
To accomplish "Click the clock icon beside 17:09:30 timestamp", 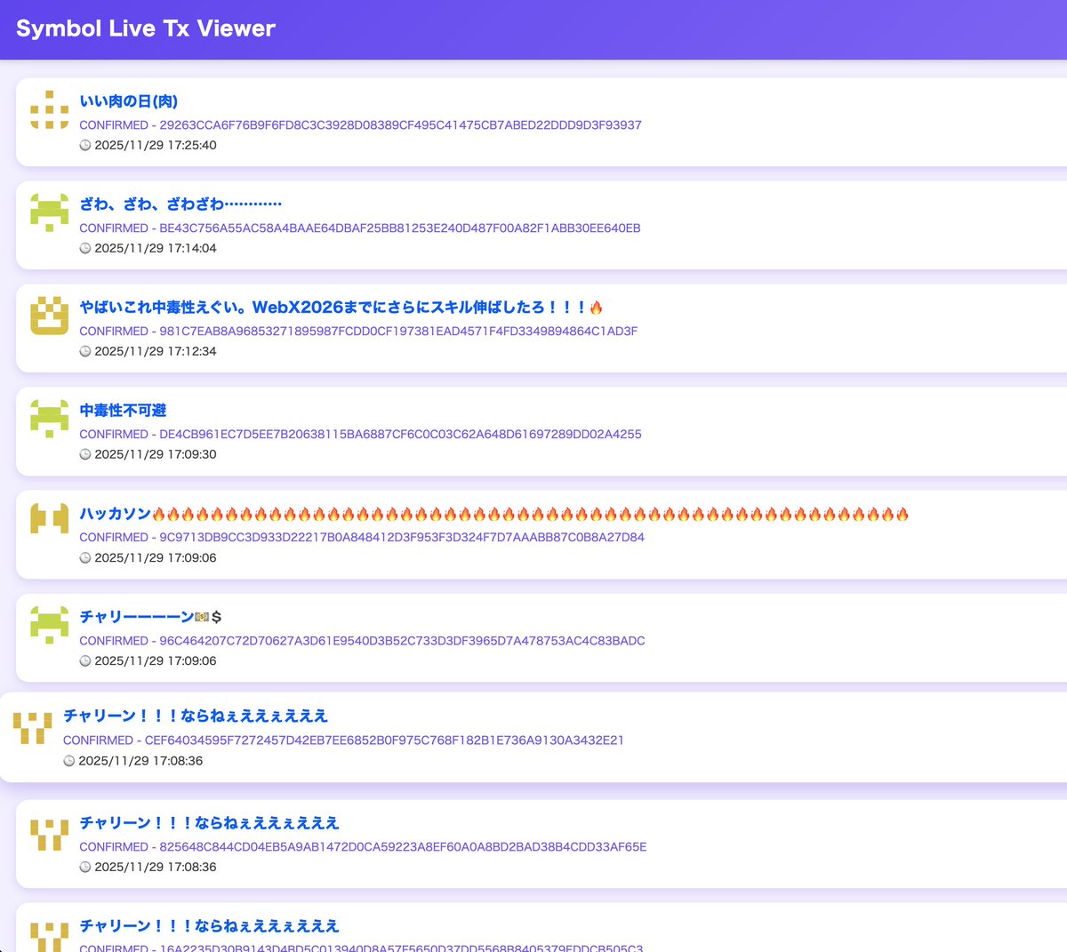I will pos(85,454).
